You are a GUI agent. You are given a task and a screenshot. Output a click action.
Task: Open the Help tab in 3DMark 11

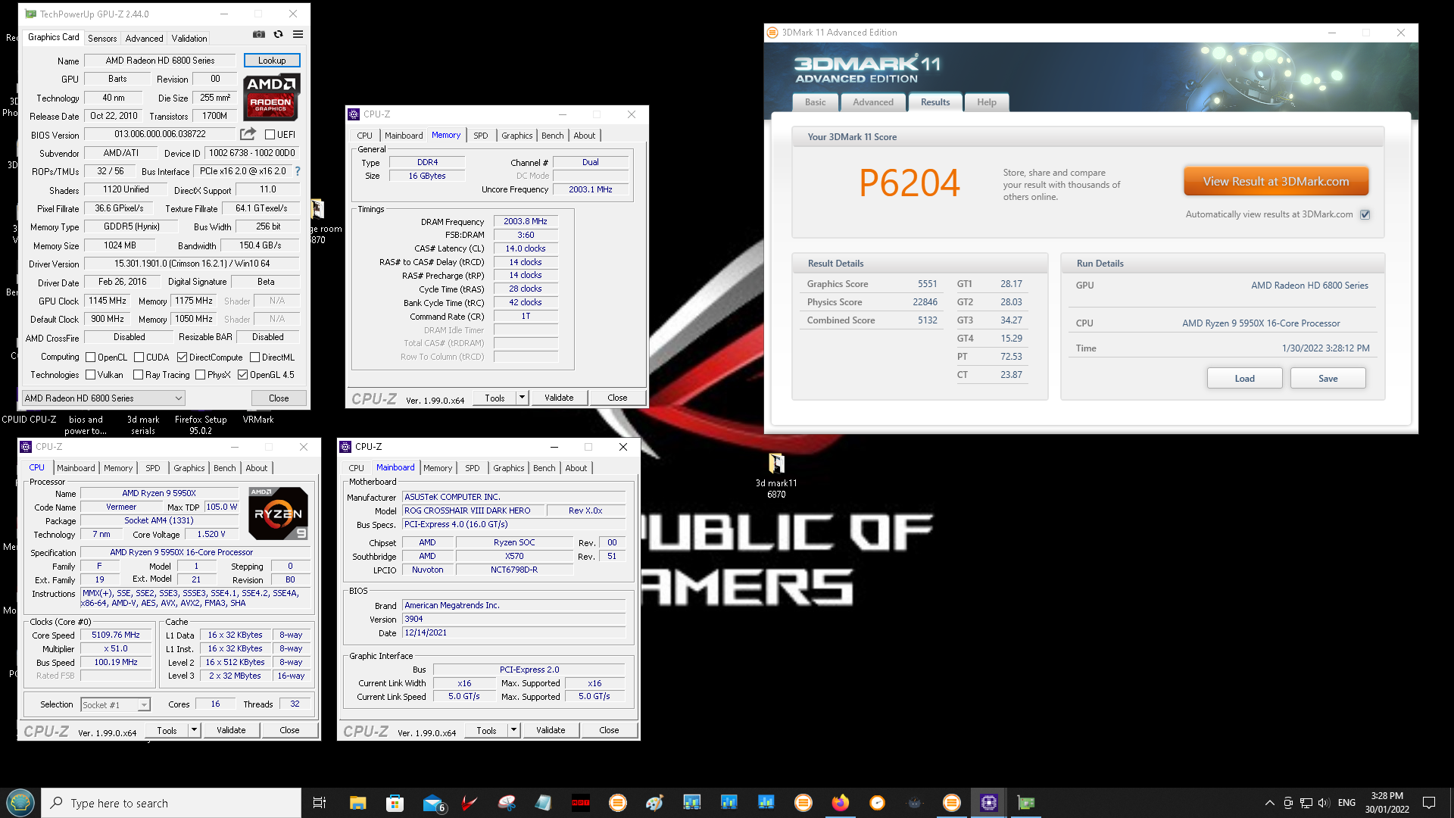click(x=987, y=102)
